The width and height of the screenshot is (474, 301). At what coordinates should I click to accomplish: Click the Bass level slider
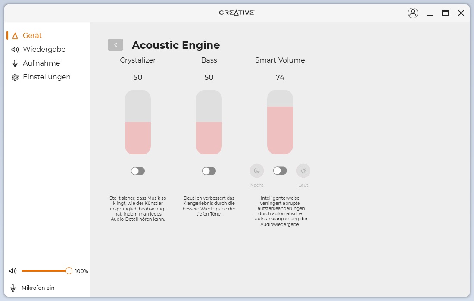tap(209, 122)
